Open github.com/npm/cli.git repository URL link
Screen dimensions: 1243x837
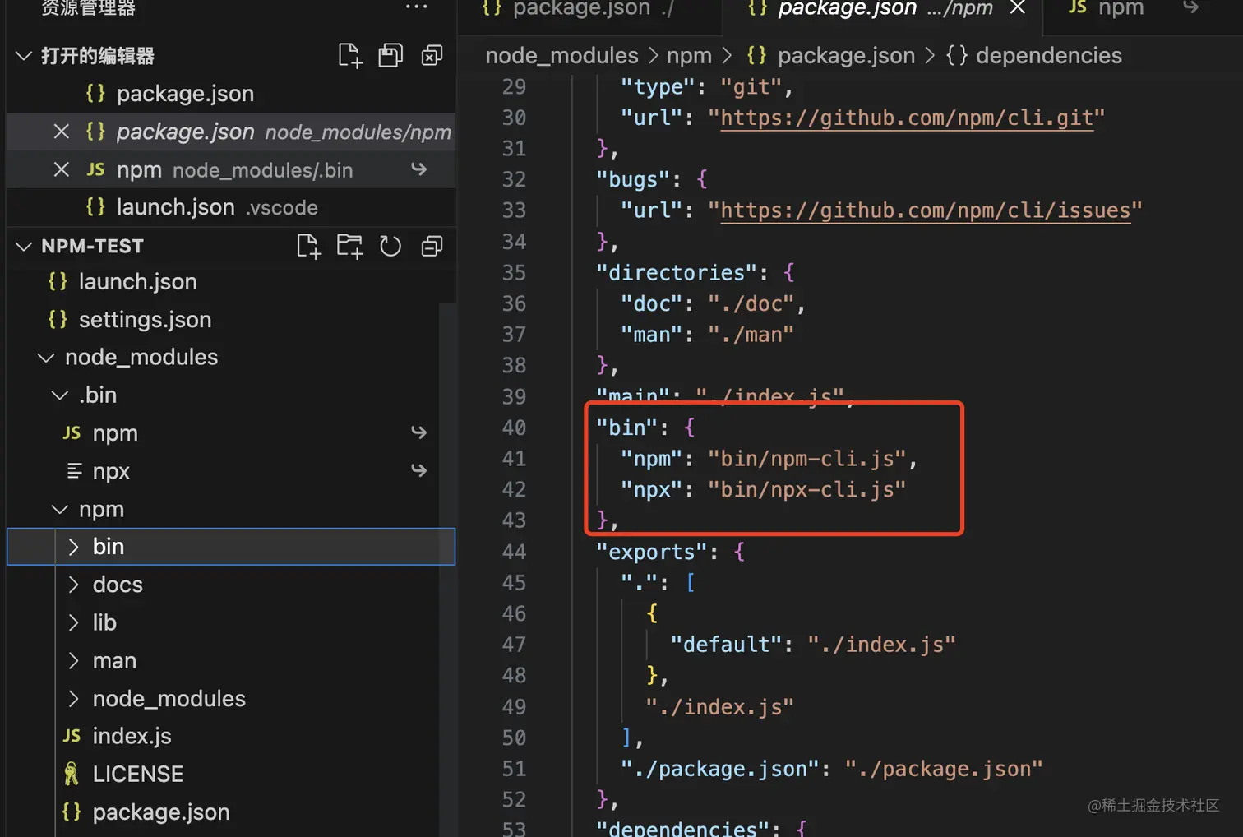(907, 118)
